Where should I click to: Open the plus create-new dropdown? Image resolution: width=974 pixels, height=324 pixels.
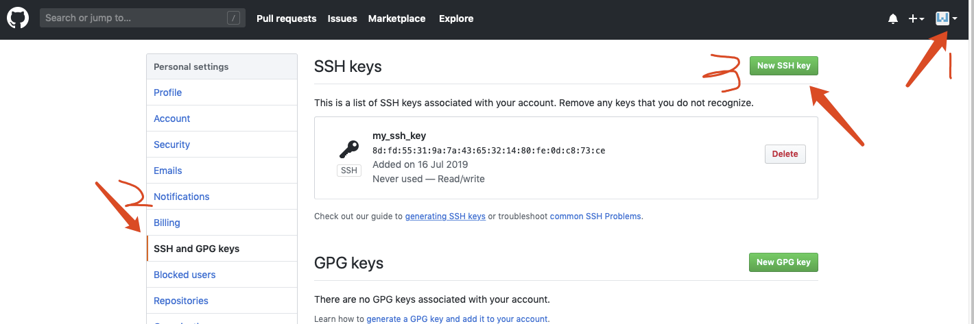916,19
